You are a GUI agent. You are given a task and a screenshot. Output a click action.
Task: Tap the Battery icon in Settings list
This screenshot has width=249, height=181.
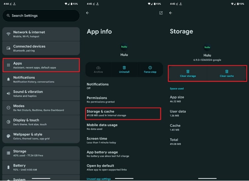click(8, 167)
